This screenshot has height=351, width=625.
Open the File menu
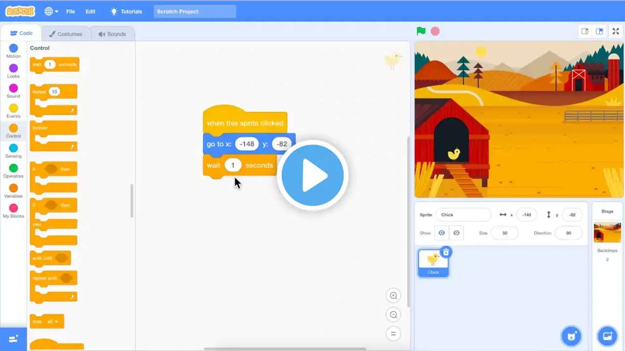click(70, 11)
